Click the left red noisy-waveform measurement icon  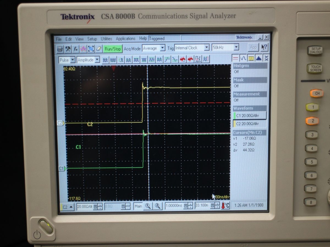tap(183, 59)
